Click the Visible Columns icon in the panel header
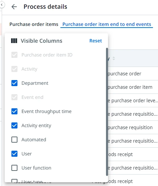 (x=14, y=41)
